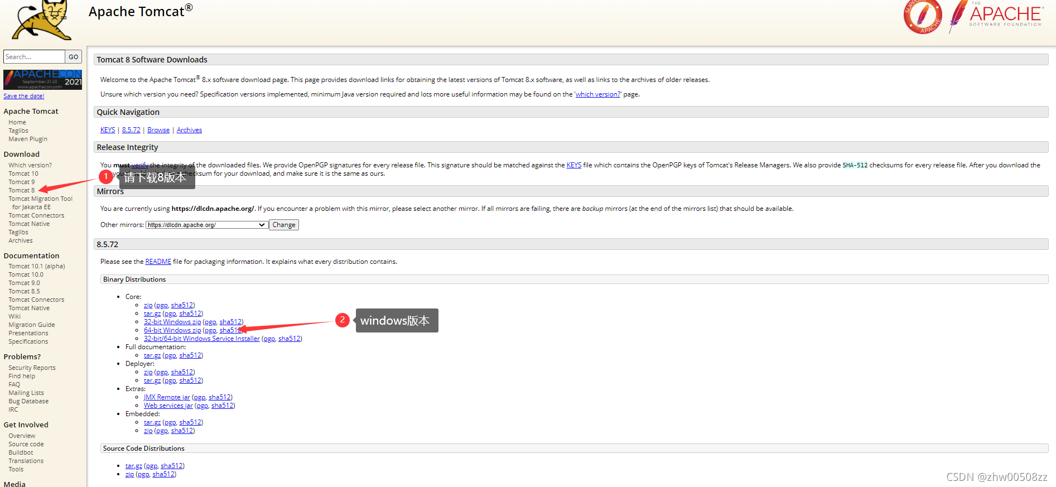The height and width of the screenshot is (487, 1056).
Task: Download the Deployer tar.gz file
Action: click(152, 380)
